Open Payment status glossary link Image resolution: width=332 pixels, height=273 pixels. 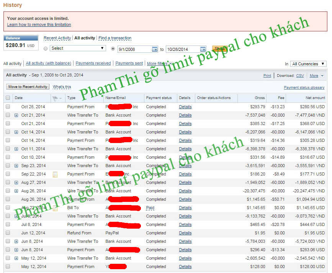(x=304, y=88)
